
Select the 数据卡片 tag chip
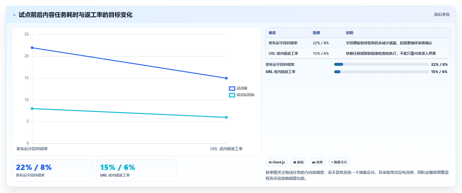pyautogui.click(x=339, y=162)
